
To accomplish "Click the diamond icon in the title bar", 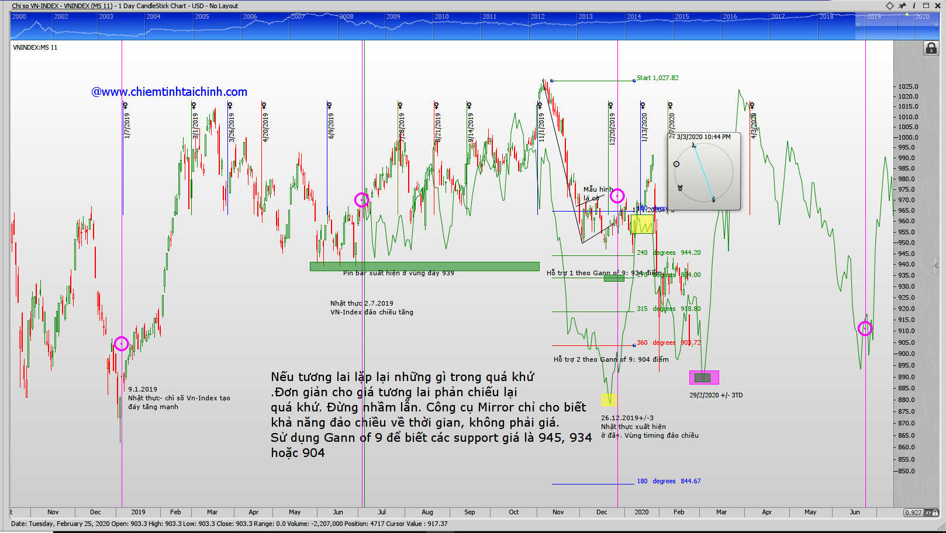I will 890,6.
